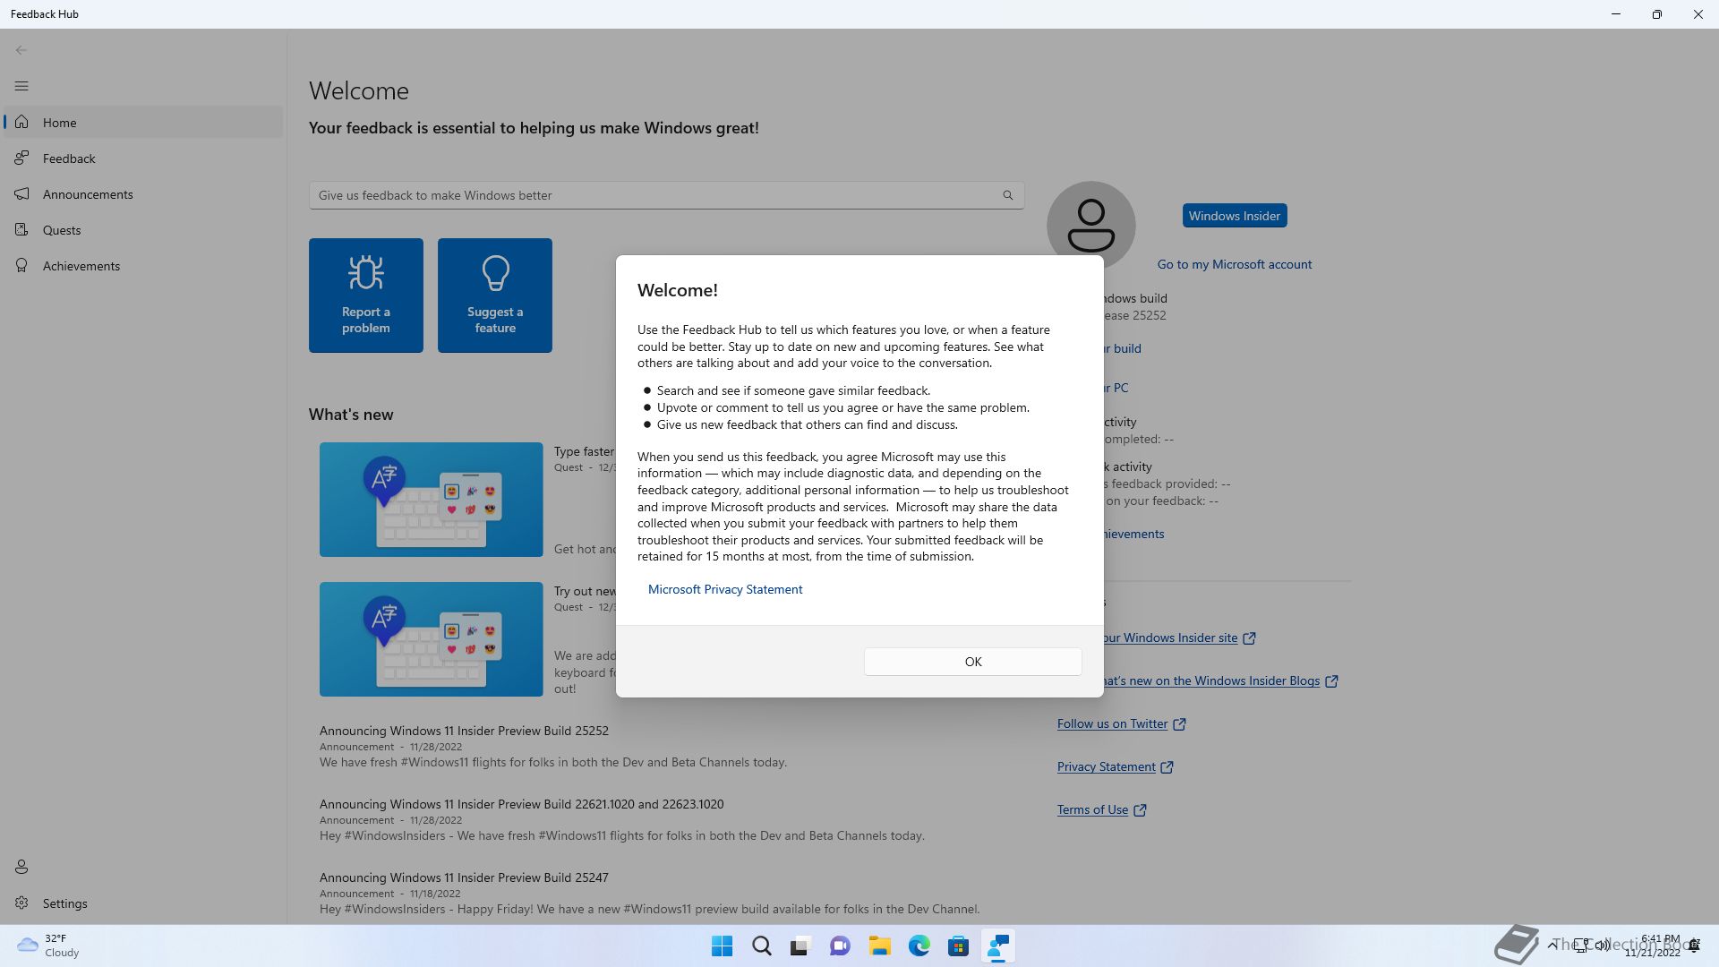Screen dimensions: 1719x967
Task: Open the Type faster quest thumbnail
Action: click(x=432, y=500)
